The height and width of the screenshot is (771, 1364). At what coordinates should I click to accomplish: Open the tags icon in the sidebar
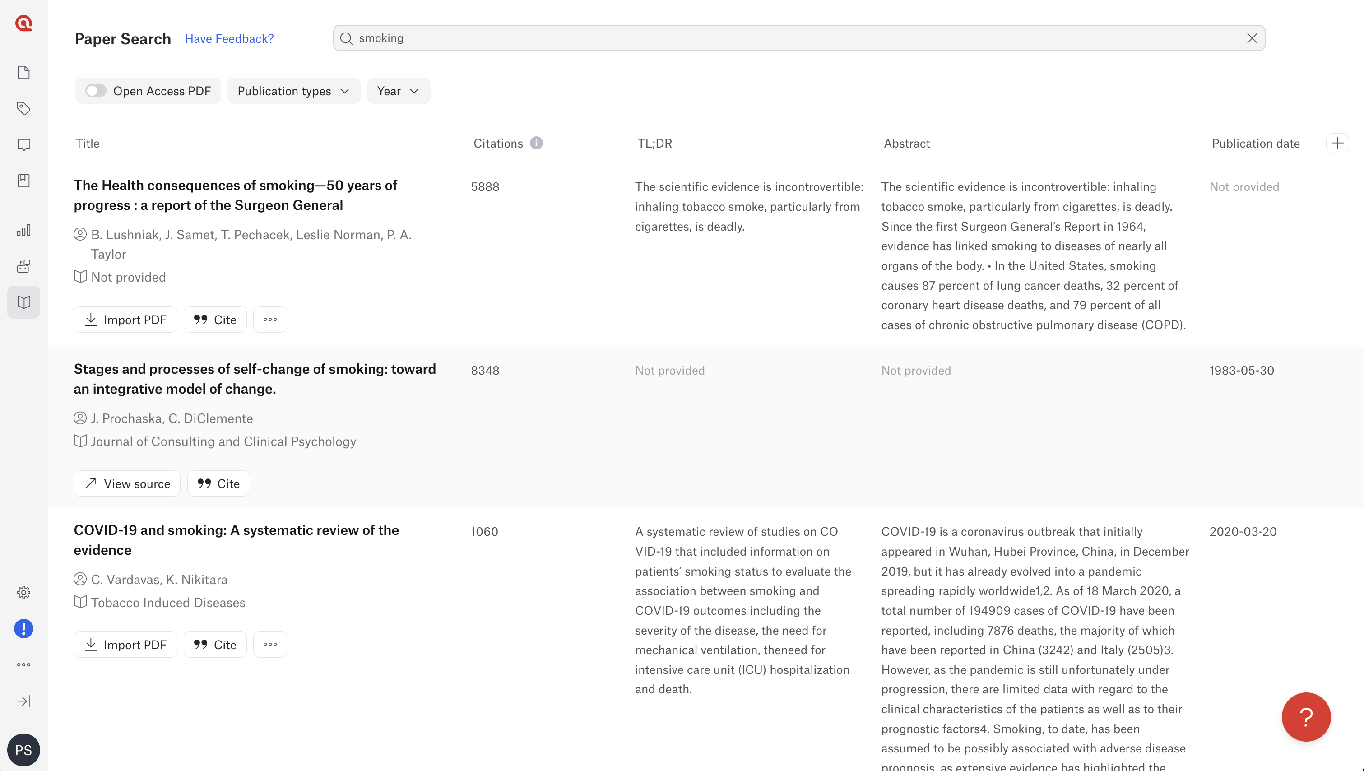[24, 108]
